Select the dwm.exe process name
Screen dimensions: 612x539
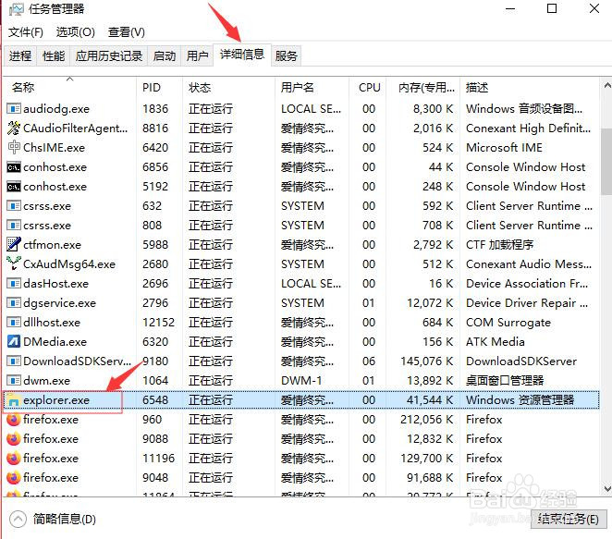click(47, 381)
